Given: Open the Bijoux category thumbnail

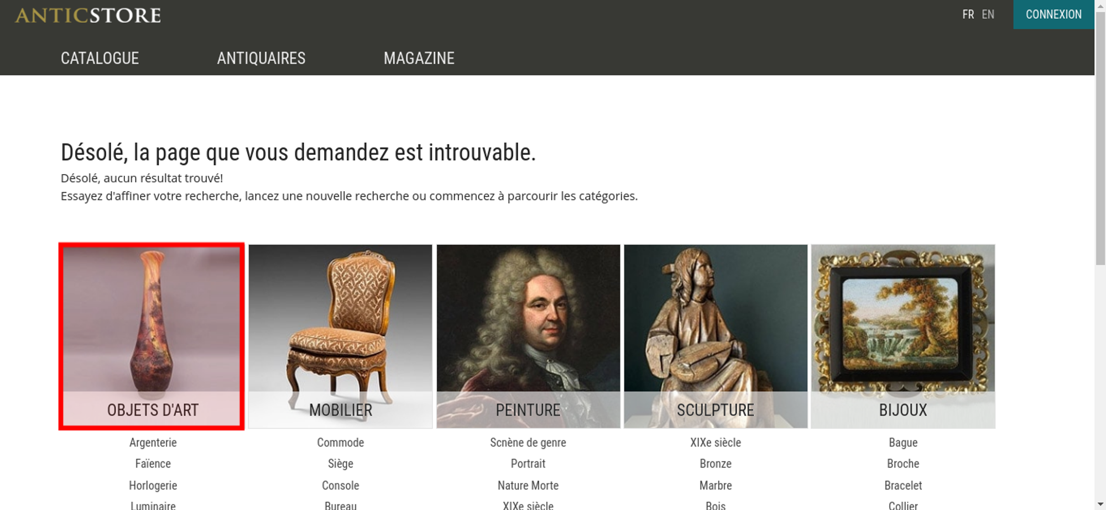Looking at the screenshot, I should 903,336.
